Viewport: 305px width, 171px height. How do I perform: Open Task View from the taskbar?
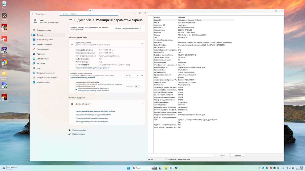click(x=160, y=168)
